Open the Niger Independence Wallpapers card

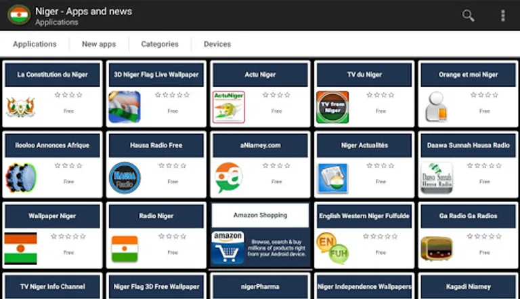coord(364,286)
